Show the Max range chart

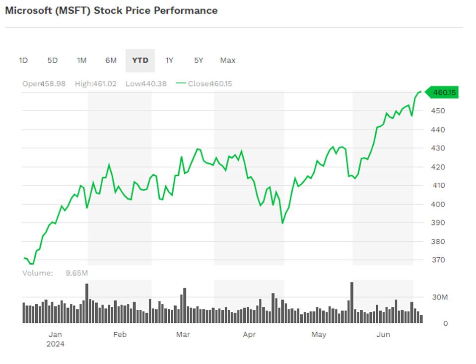(228, 61)
